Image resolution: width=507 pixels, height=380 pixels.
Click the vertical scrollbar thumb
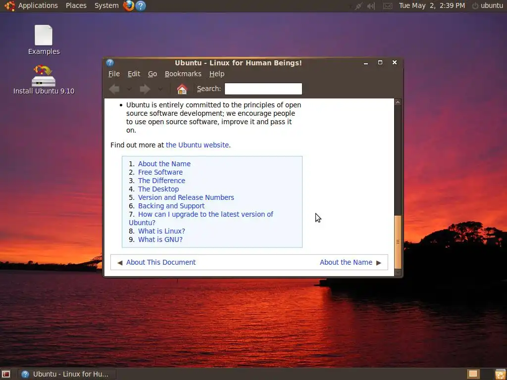pyautogui.click(x=398, y=241)
